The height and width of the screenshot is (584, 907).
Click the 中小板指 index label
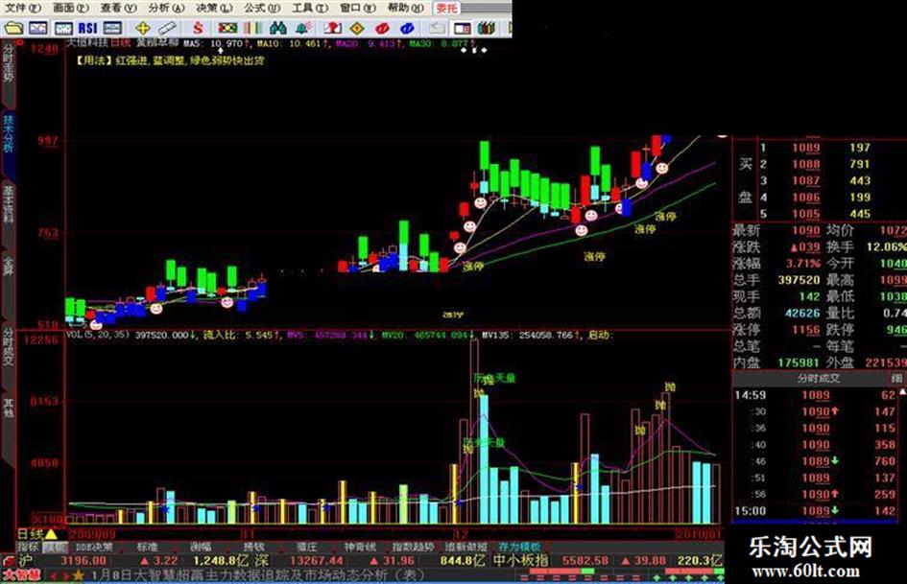click(520, 560)
